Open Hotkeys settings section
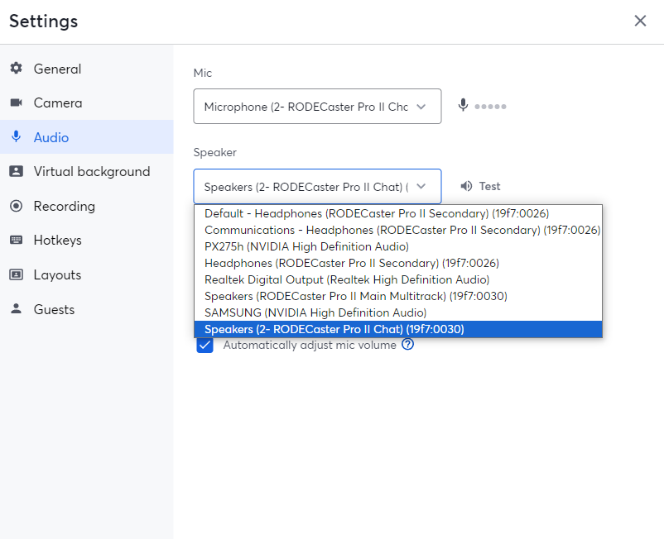The height and width of the screenshot is (539, 664). [86, 240]
